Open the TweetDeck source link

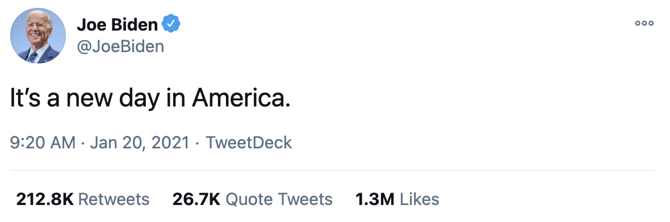pyautogui.click(x=249, y=142)
